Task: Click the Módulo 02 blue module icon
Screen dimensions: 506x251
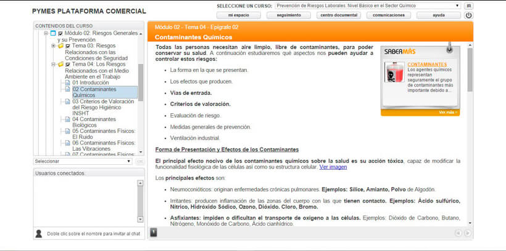Action: pyautogui.click(x=53, y=33)
